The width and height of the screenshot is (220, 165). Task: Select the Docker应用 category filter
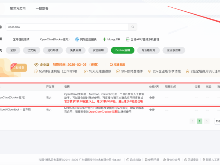point(123,50)
